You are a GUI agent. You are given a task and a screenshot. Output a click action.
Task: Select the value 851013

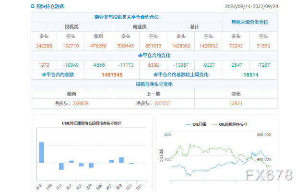coord(153,46)
